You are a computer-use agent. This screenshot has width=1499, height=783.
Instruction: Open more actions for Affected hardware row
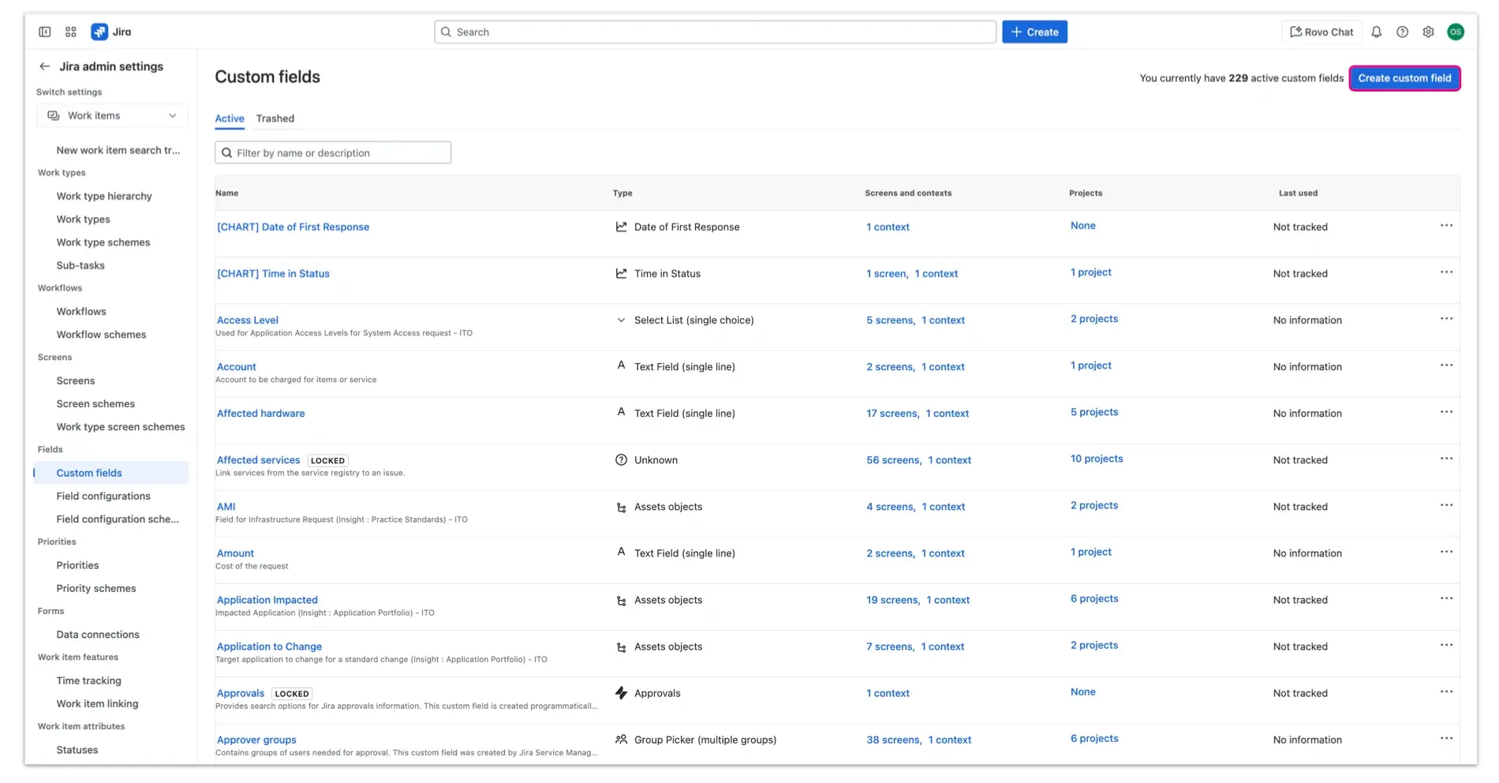(x=1445, y=412)
